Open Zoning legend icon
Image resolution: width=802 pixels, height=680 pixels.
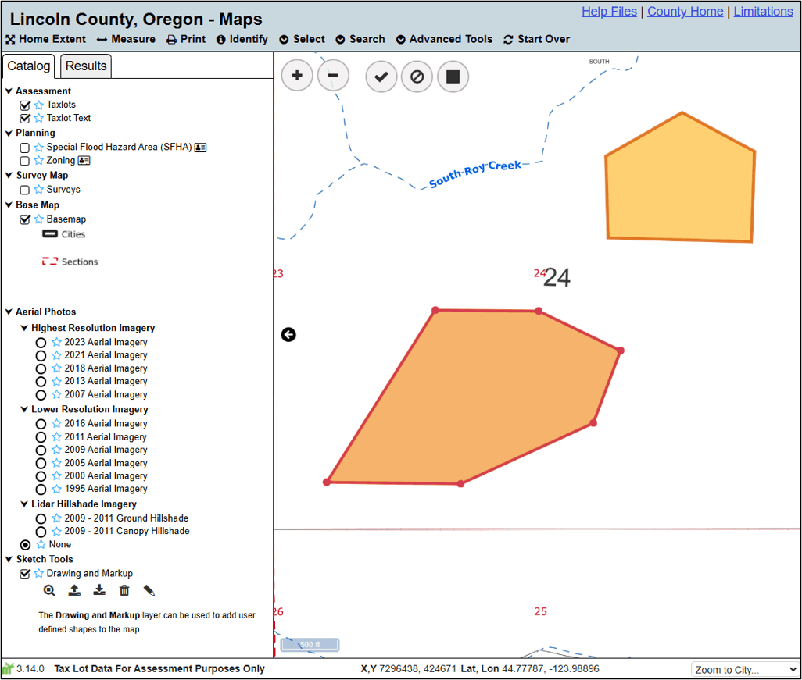coord(84,160)
